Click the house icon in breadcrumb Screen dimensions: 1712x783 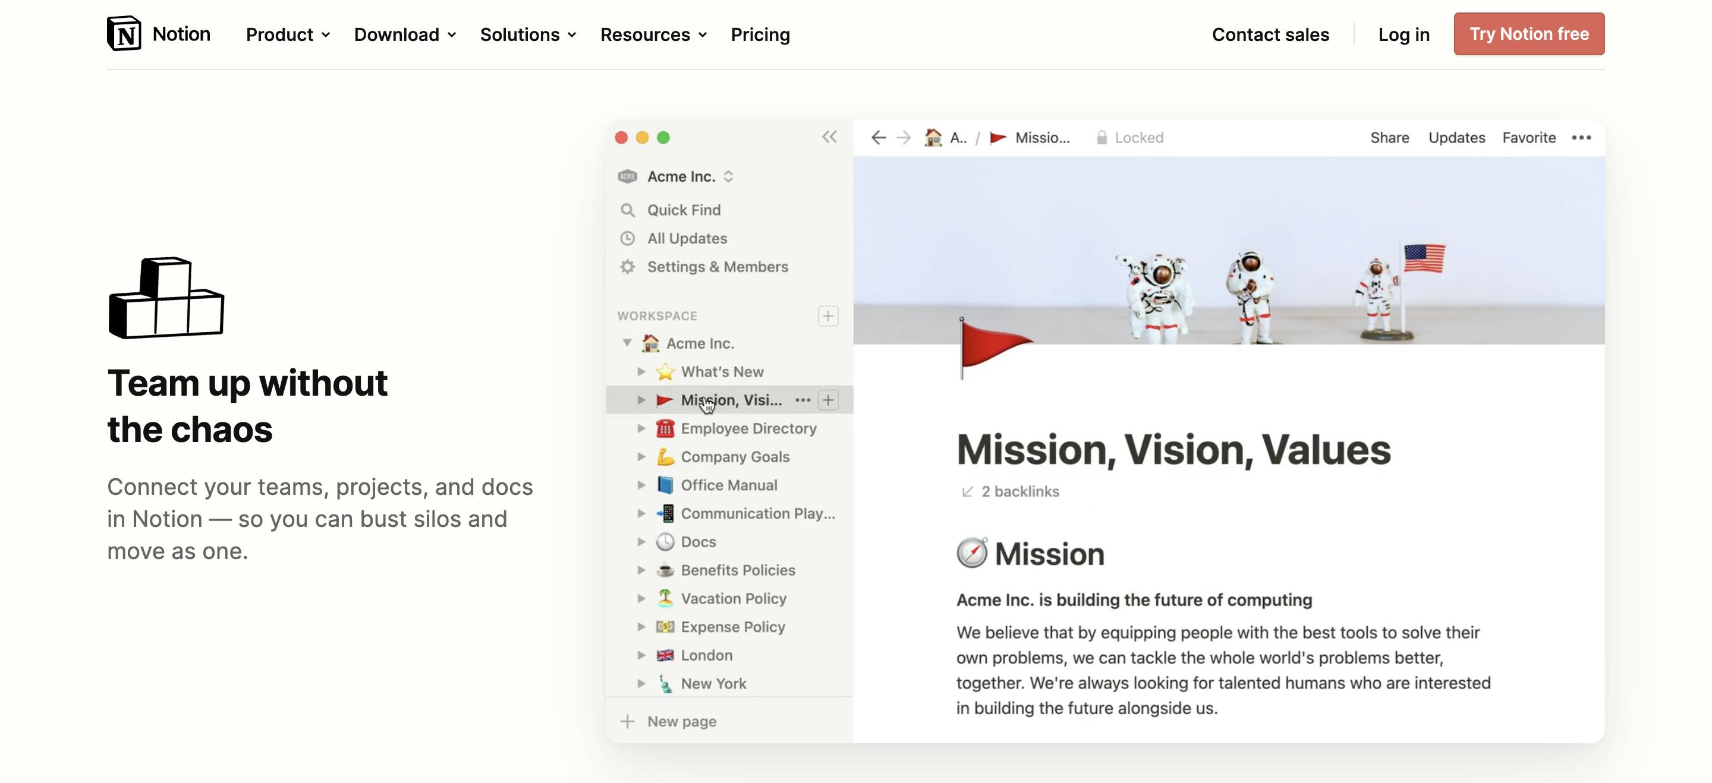tap(933, 137)
